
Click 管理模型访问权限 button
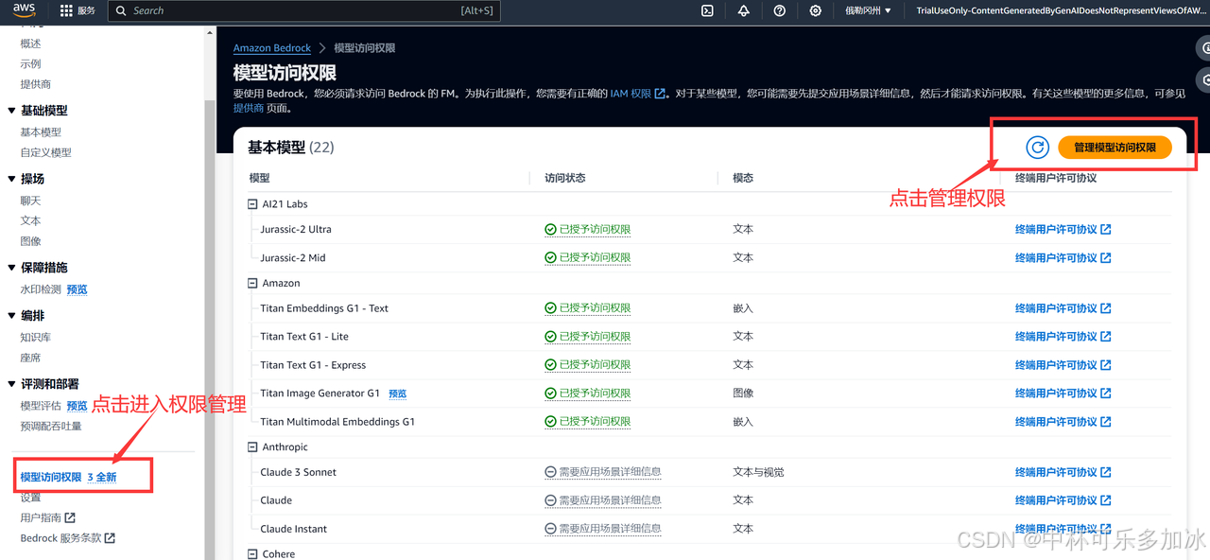coord(1115,148)
